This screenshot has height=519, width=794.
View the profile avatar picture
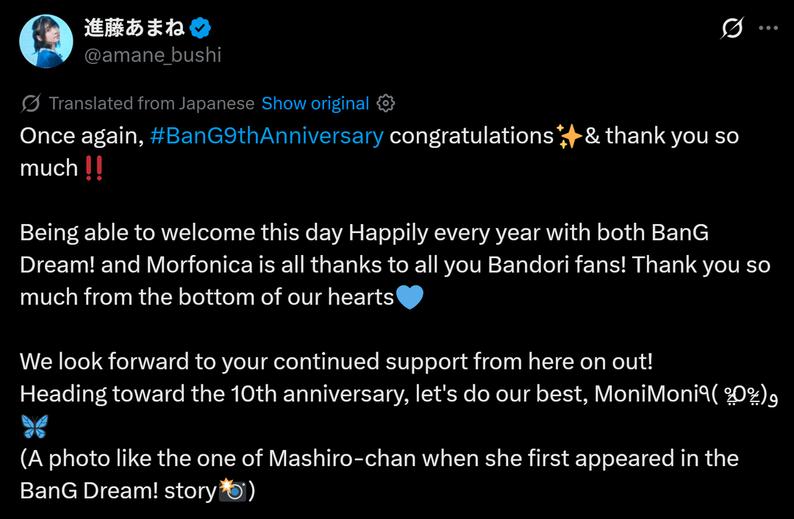tap(46, 41)
